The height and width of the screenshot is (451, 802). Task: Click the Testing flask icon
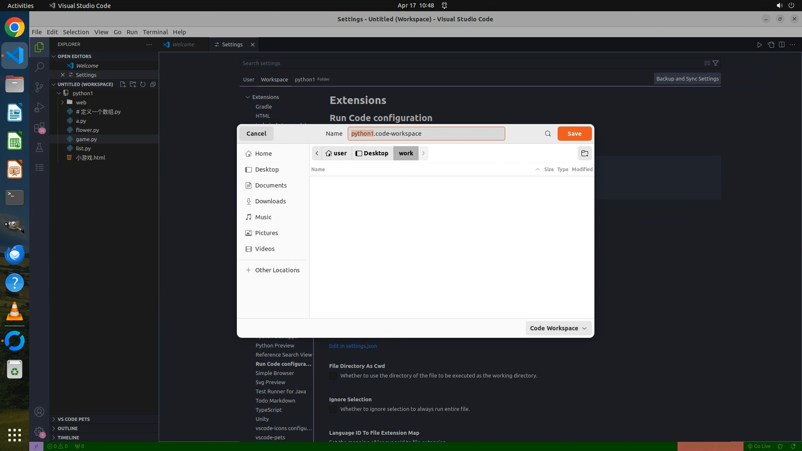(x=39, y=147)
